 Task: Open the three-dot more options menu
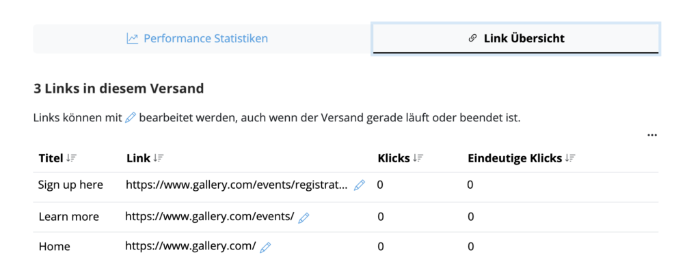coord(652,135)
